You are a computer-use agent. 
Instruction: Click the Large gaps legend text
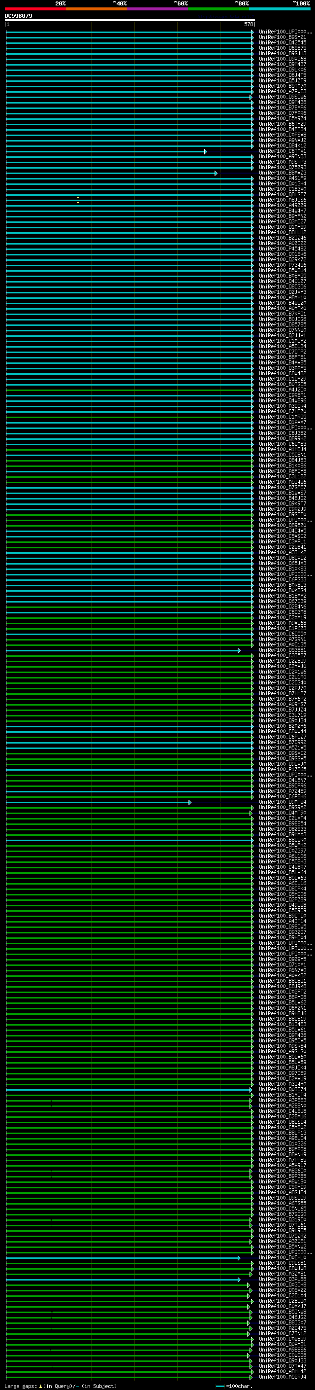[21, 1386]
